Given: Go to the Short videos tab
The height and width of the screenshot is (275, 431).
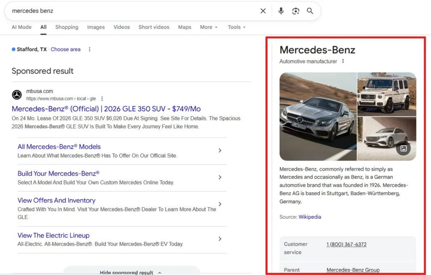Looking at the screenshot, I should [154, 27].
